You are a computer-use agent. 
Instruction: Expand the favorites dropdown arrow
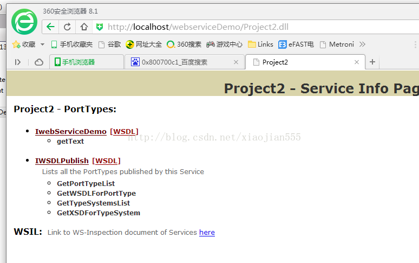(x=43, y=44)
